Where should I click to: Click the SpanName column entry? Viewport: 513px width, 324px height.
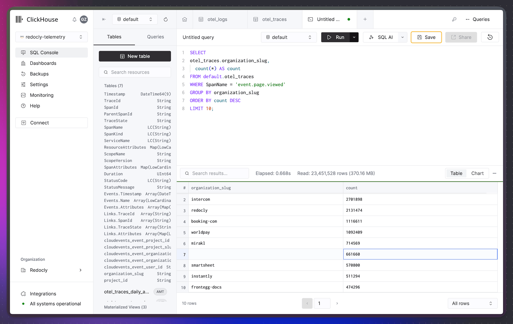137,127
